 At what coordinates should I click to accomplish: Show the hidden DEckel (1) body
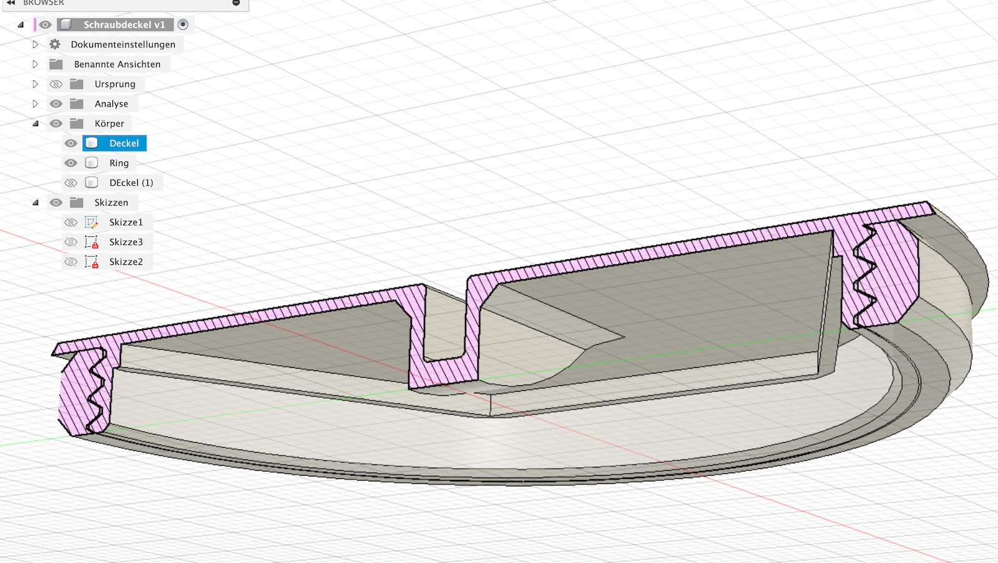tap(71, 183)
